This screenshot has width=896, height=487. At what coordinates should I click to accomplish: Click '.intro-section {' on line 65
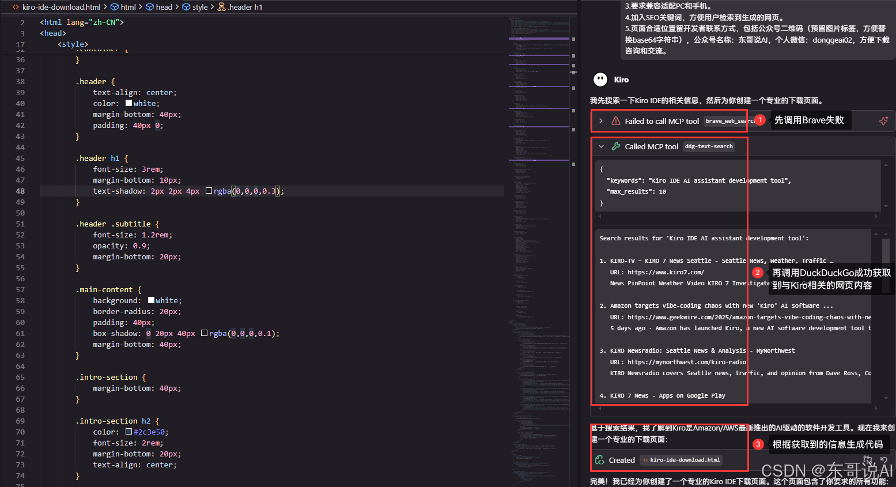pos(111,377)
